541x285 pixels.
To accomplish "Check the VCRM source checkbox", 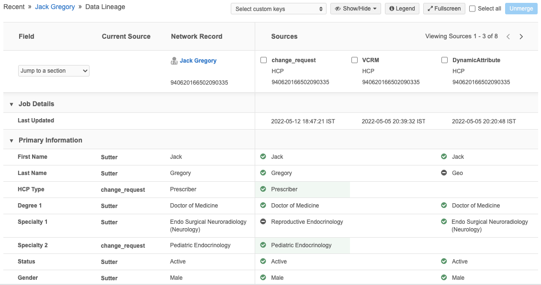I will pyautogui.click(x=355, y=60).
